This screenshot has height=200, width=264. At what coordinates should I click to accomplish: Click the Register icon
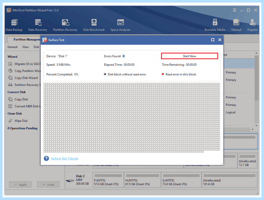(x=253, y=25)
